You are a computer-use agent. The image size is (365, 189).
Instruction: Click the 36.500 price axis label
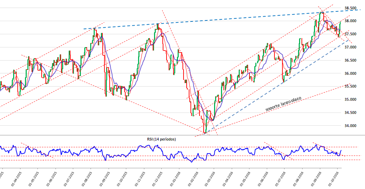[x=350, y=60]
